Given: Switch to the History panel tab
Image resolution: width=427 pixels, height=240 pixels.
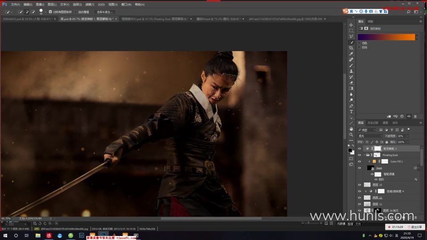Looking at the screenshot, I should pyautogui.click(x=373, y=123).
